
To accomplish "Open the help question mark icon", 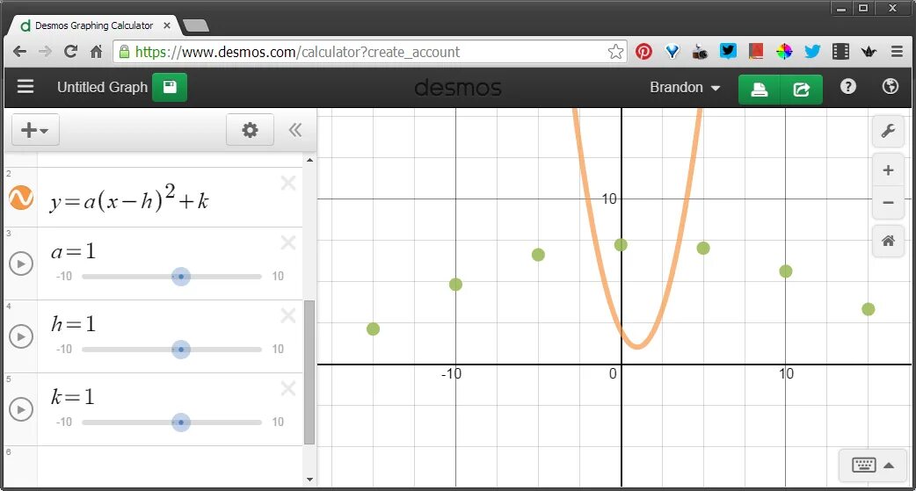I will point(847,87).
